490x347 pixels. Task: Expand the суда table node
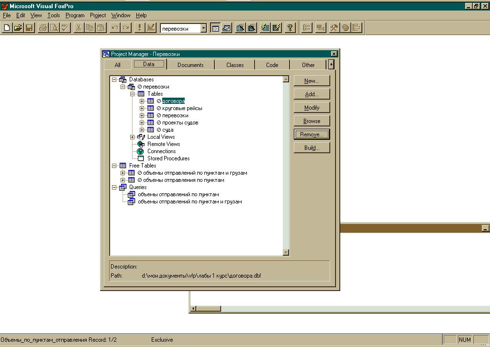click(142, 130)
